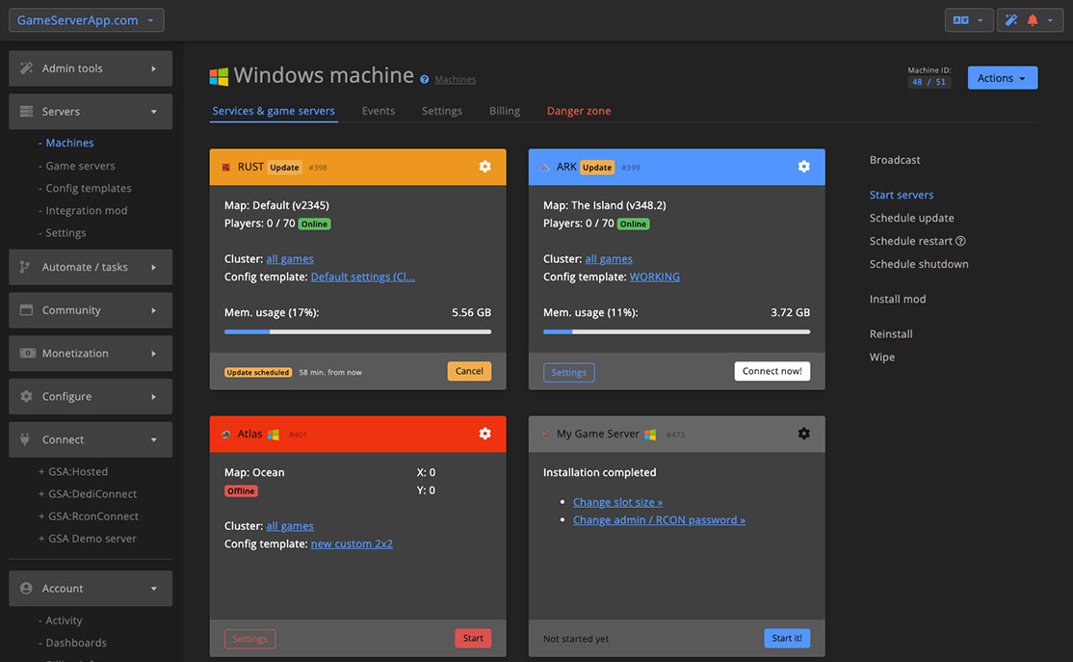The width and height of the screenshot is (1073, 662).
Task: Click Schedule update action
Action: (911, 218)
